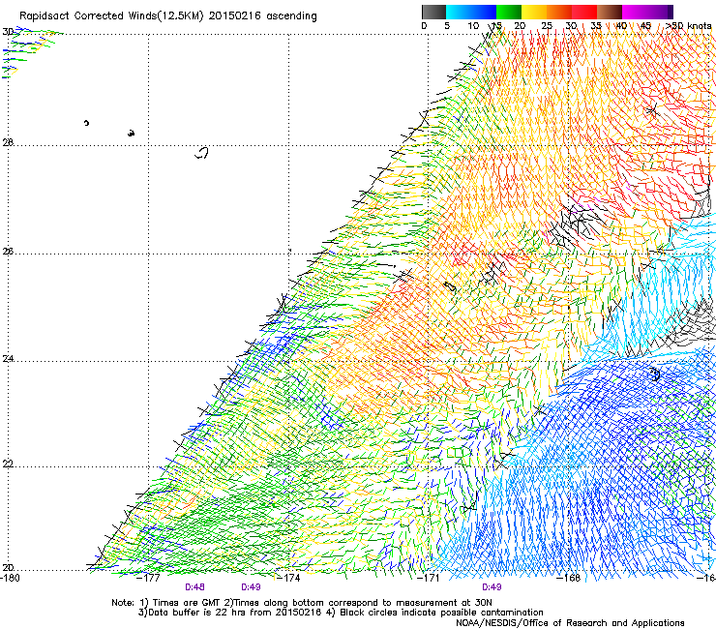Click 'Note: 1) Times are GMT' text
716x629 pixels.
166,603
